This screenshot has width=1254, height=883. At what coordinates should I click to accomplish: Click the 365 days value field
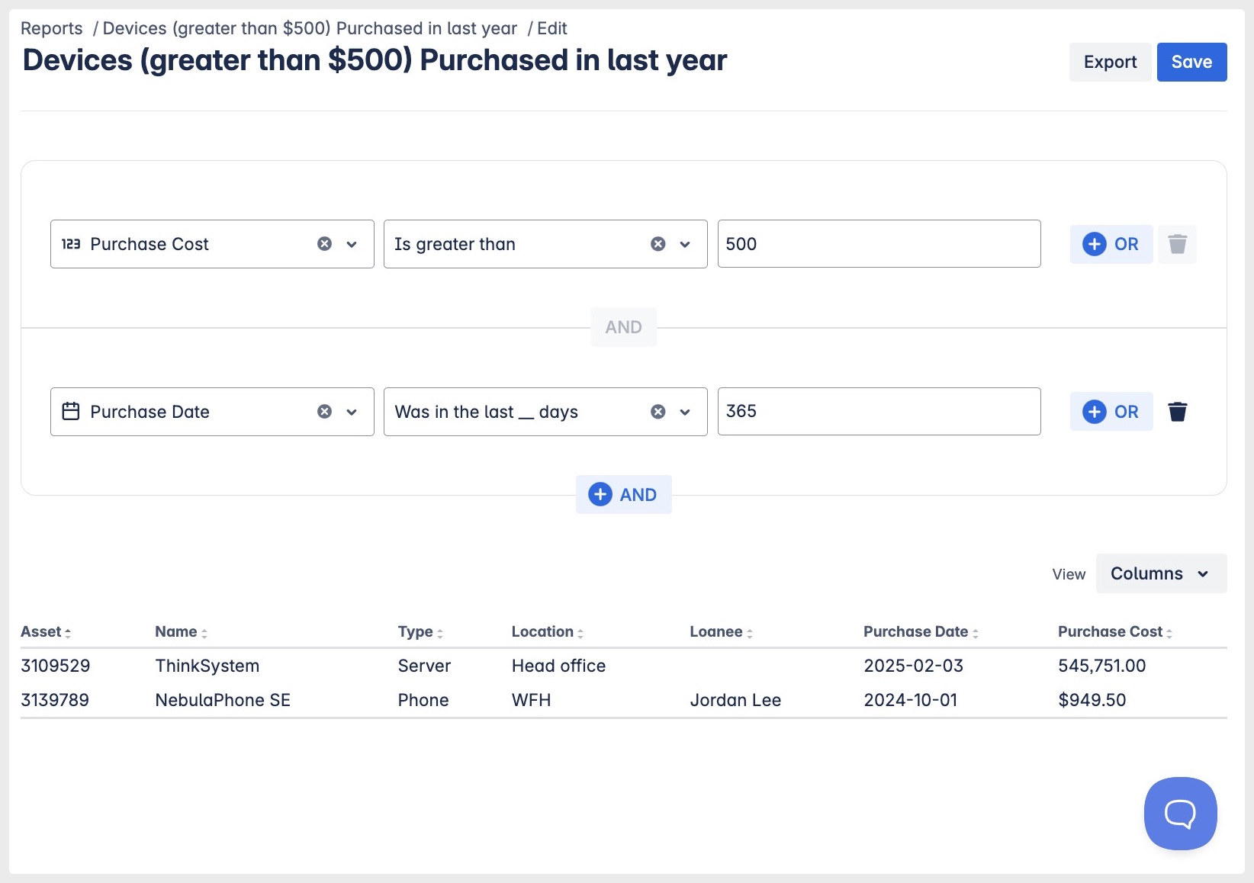coord(879,412)
